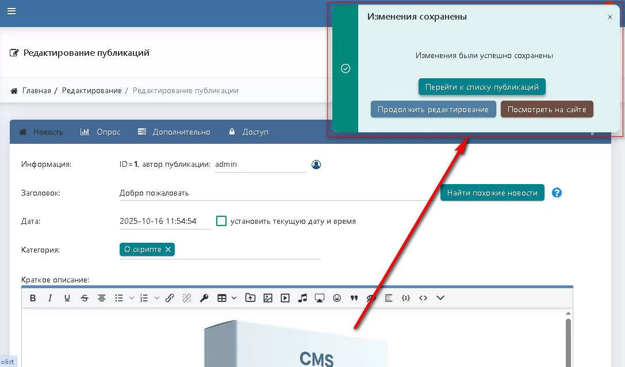Expand the insert table dropdown
The height and width of the screenshot is (367, 625).
point(234,298)
